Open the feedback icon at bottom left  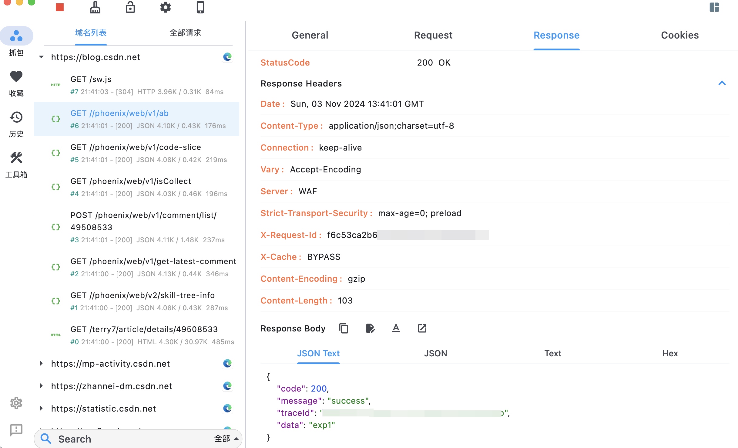click(16, 430)
